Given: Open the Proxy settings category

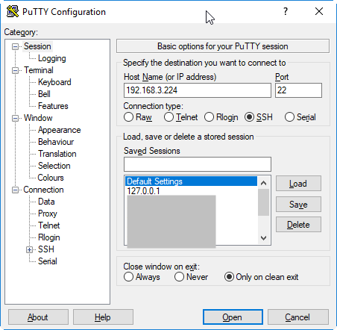Looking at the screenshot, I should [x=48, y=214].
